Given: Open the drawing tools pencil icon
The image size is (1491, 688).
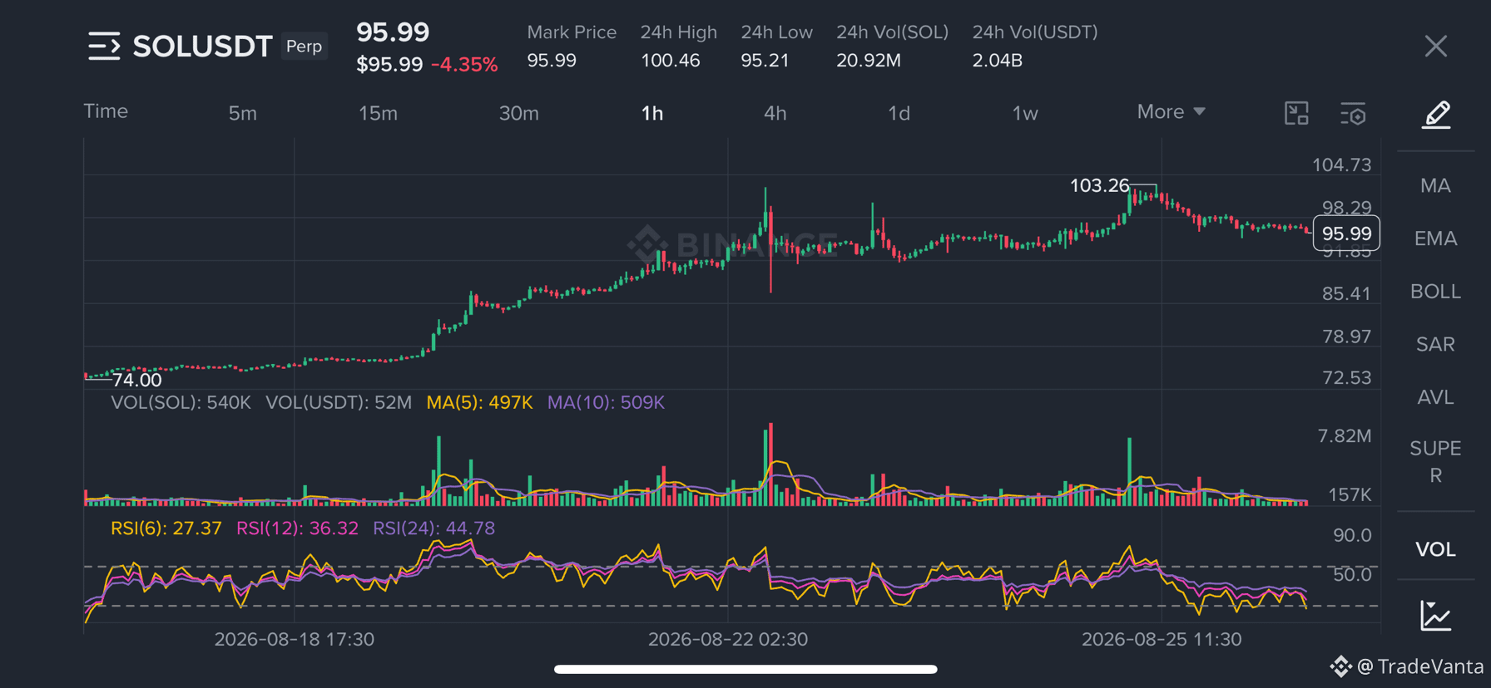Looking at the screenshot, I should click(1436, 114).
